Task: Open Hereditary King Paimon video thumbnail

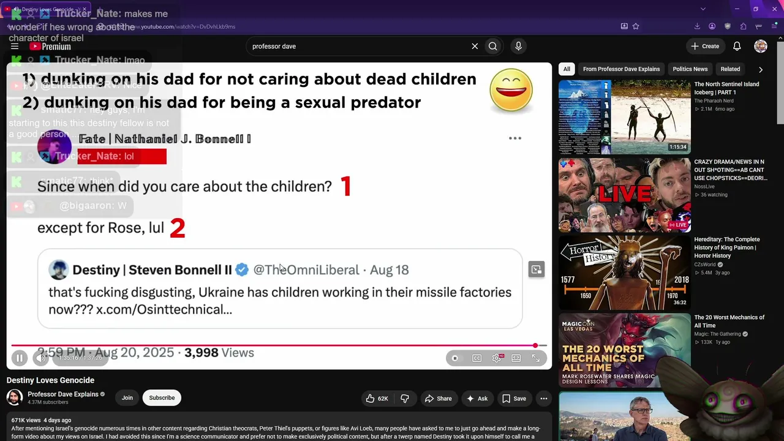Action: coord(625,273)
